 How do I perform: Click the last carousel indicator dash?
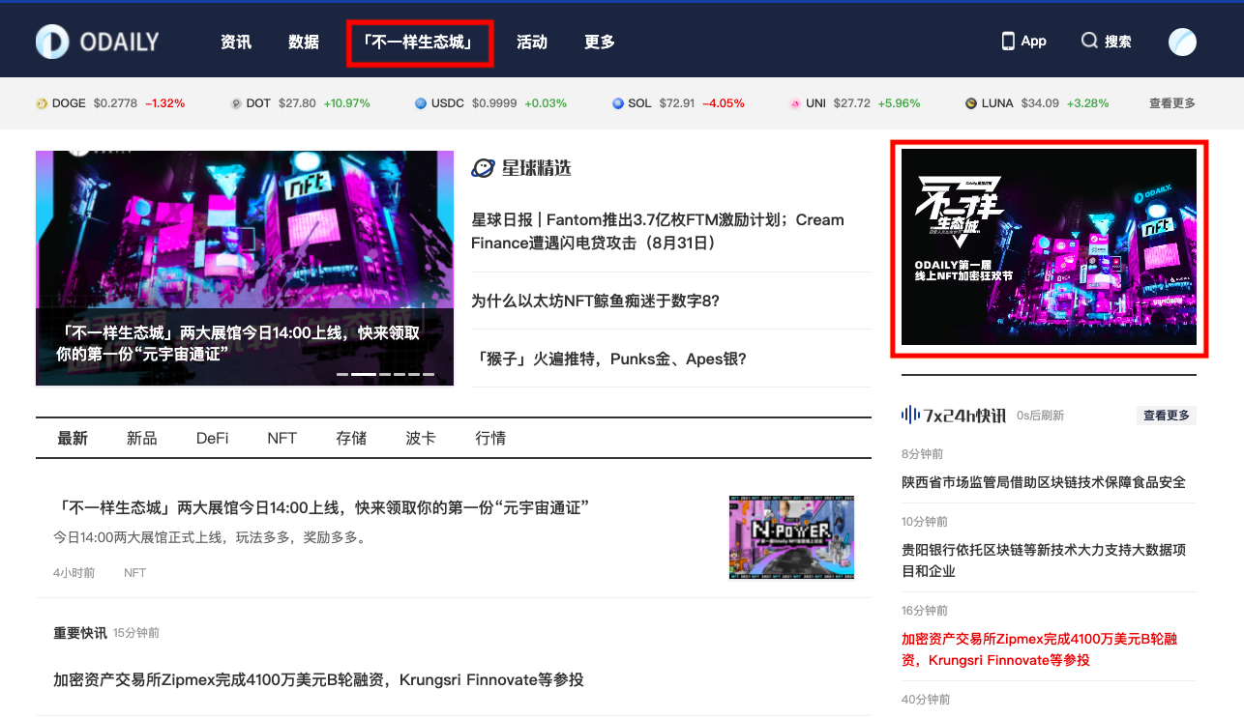tap(429, 374)
